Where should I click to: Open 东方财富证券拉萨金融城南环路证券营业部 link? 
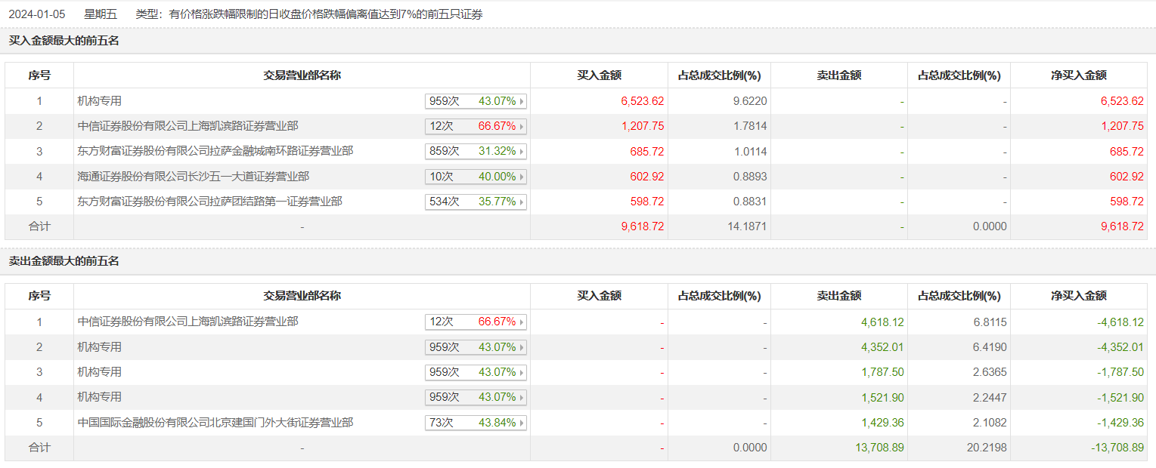point(215,152)
